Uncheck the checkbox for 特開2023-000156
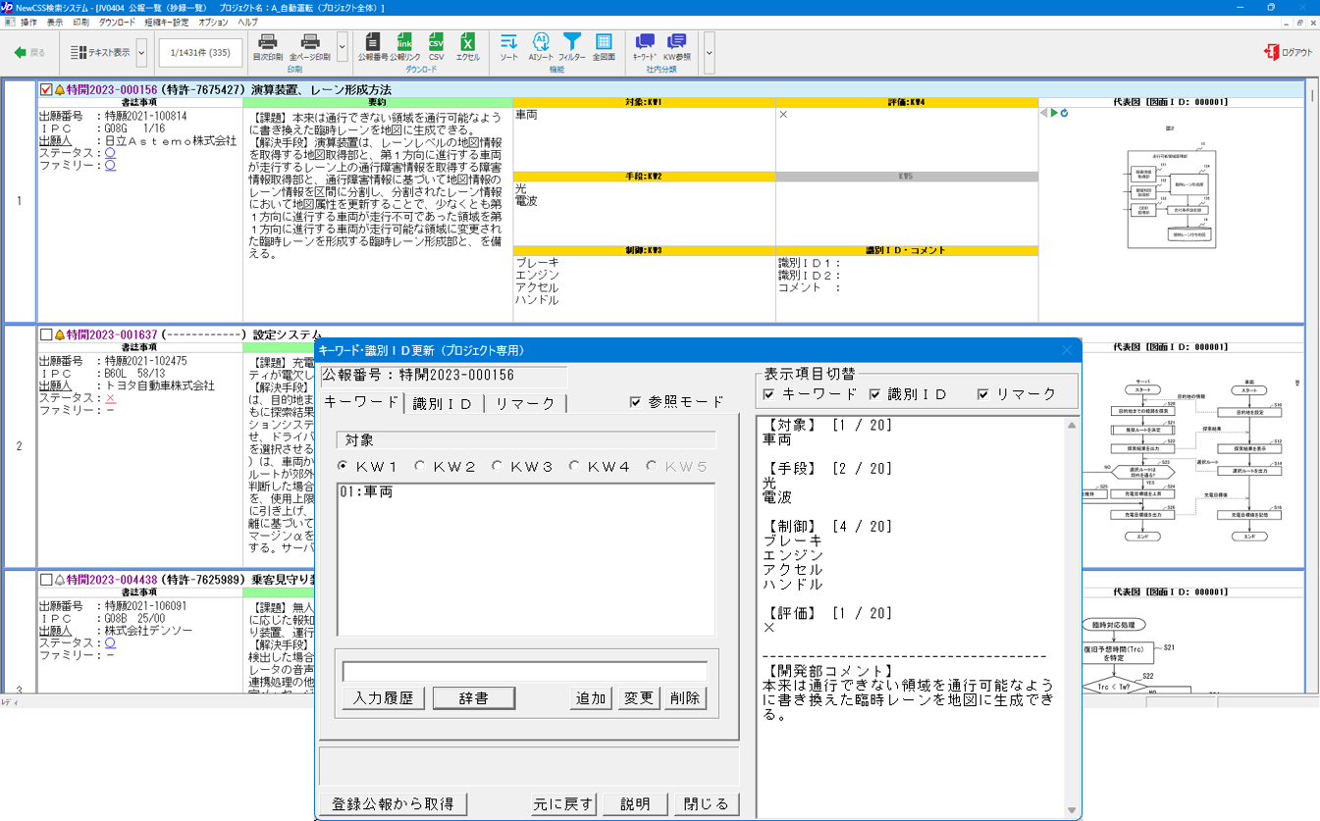 click(x=46, y=89)
